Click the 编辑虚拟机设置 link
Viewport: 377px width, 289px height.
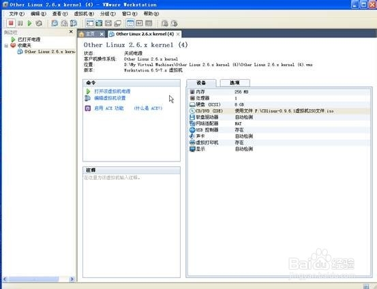pyautogui.click(x=110, y=98)
